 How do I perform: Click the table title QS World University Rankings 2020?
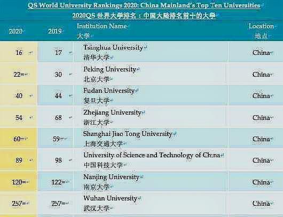point(144,5)
